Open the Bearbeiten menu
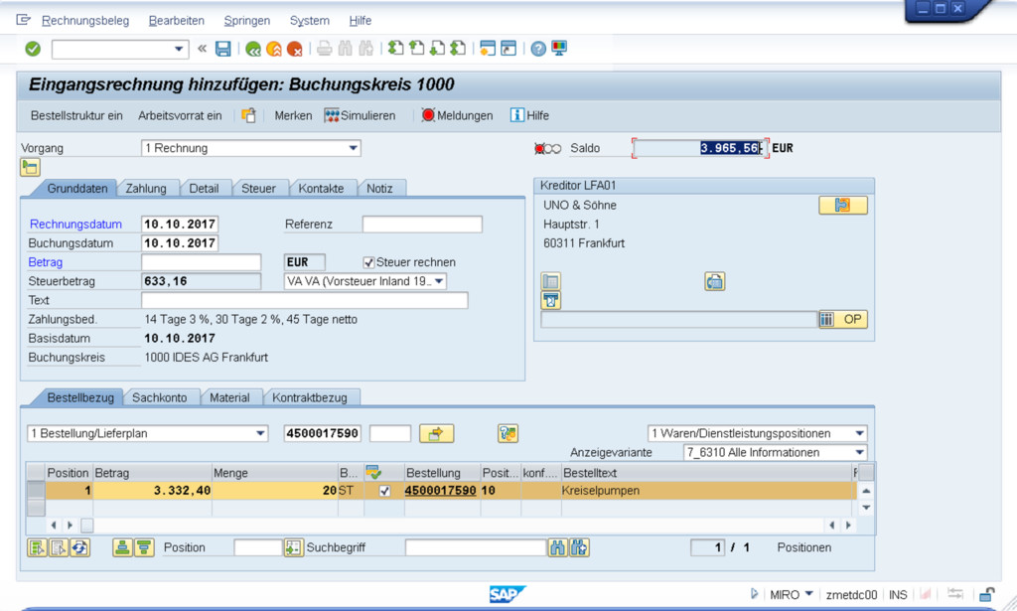This screenshot has width=1017, height=611. (177, 21)
